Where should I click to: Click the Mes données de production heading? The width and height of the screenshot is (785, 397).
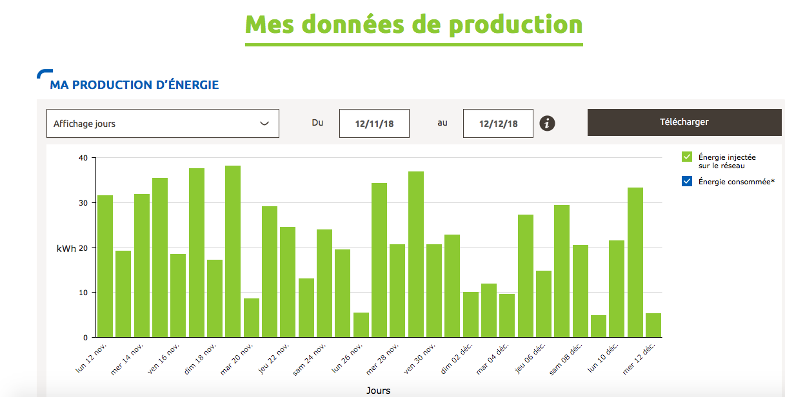coord(413,24)
